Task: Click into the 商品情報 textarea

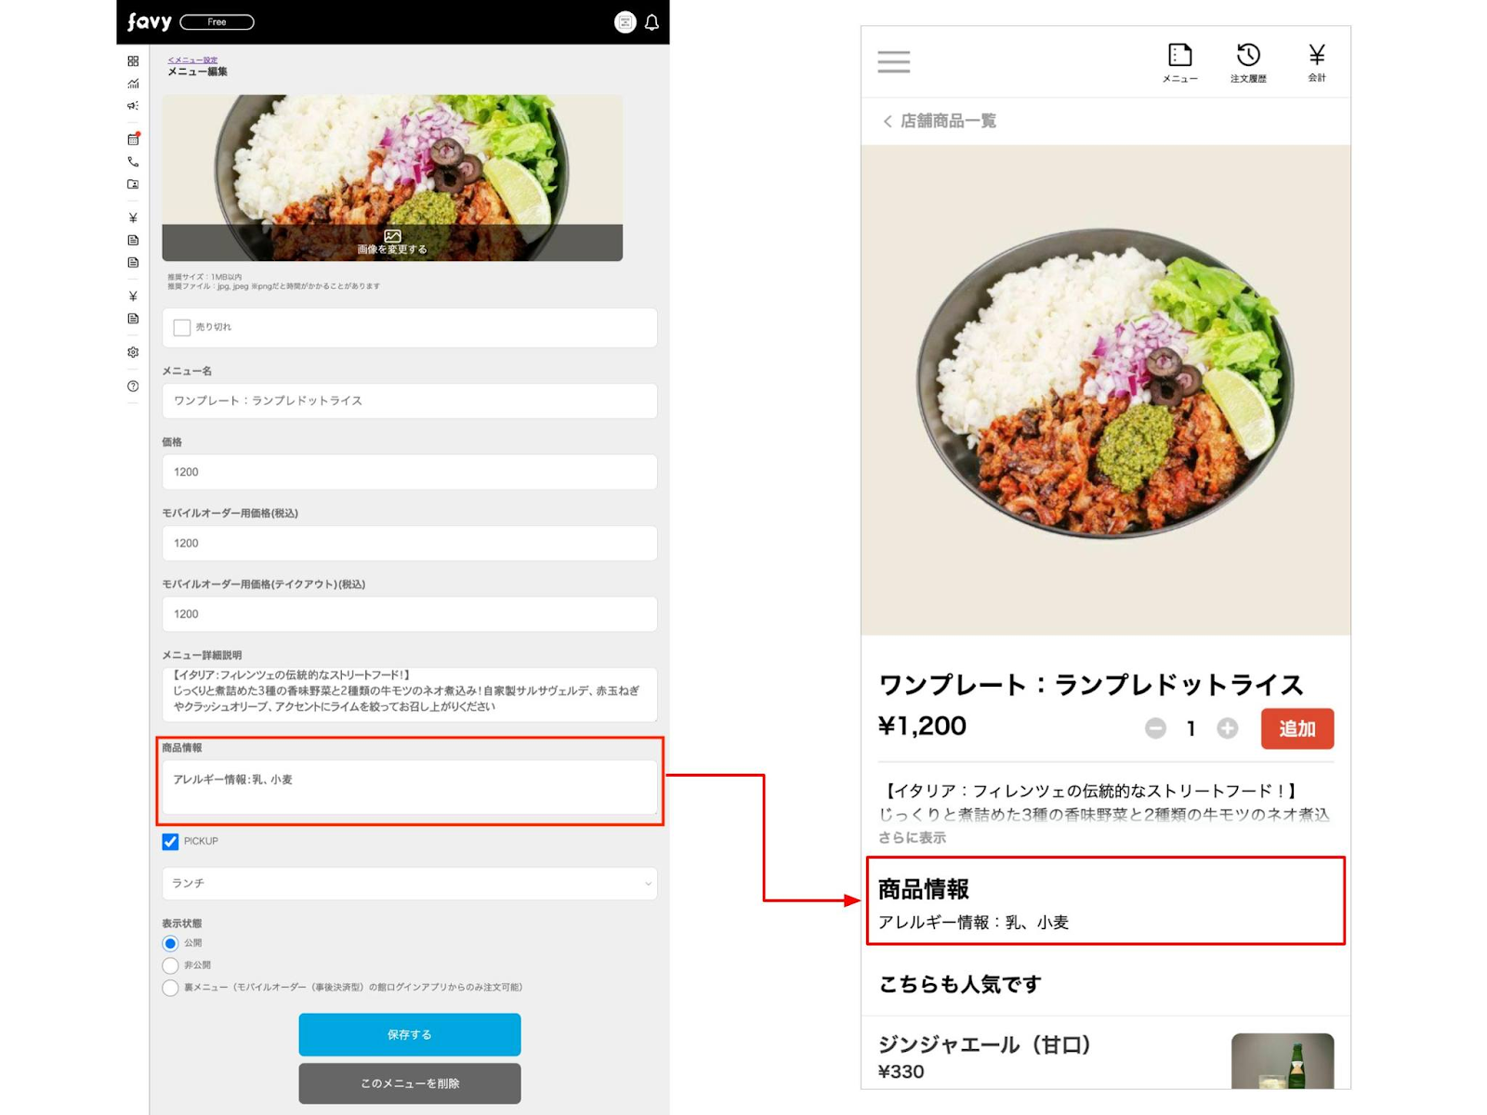Action: click(410, 788)
